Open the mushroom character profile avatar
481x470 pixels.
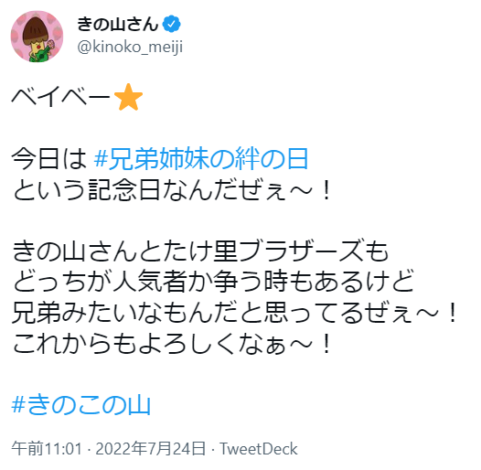[37, 37]
